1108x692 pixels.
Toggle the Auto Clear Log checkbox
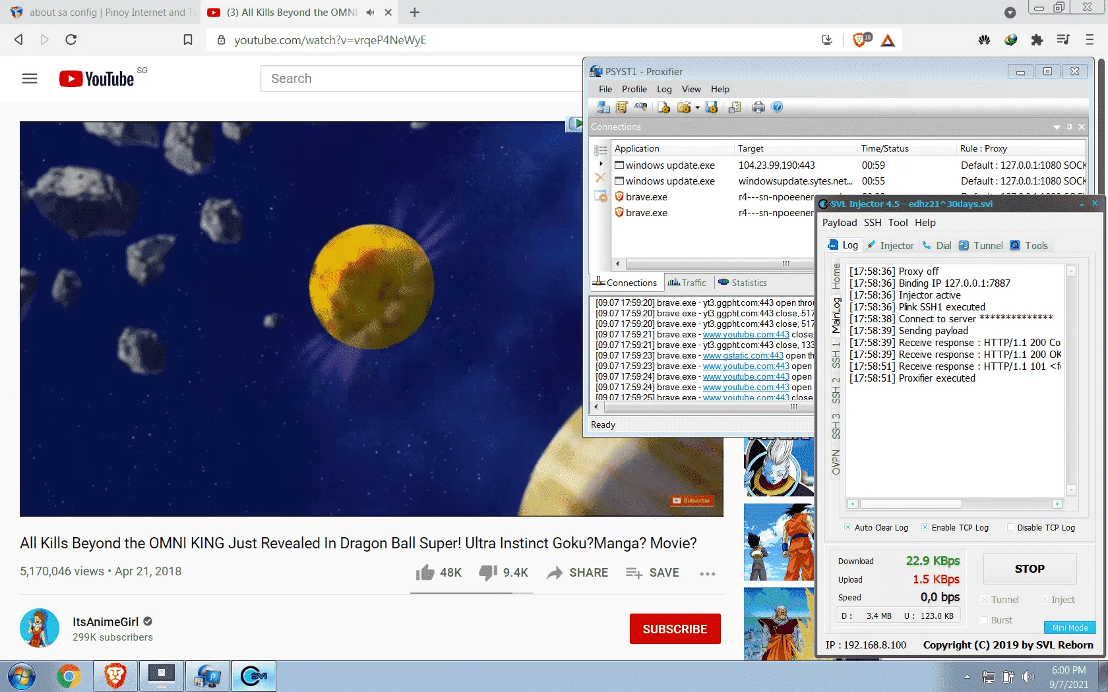pos(847,527)
